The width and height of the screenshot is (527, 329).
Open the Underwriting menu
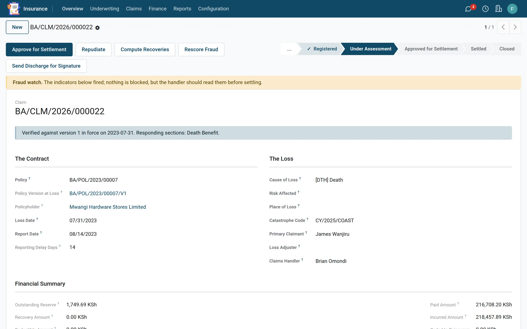105,9
